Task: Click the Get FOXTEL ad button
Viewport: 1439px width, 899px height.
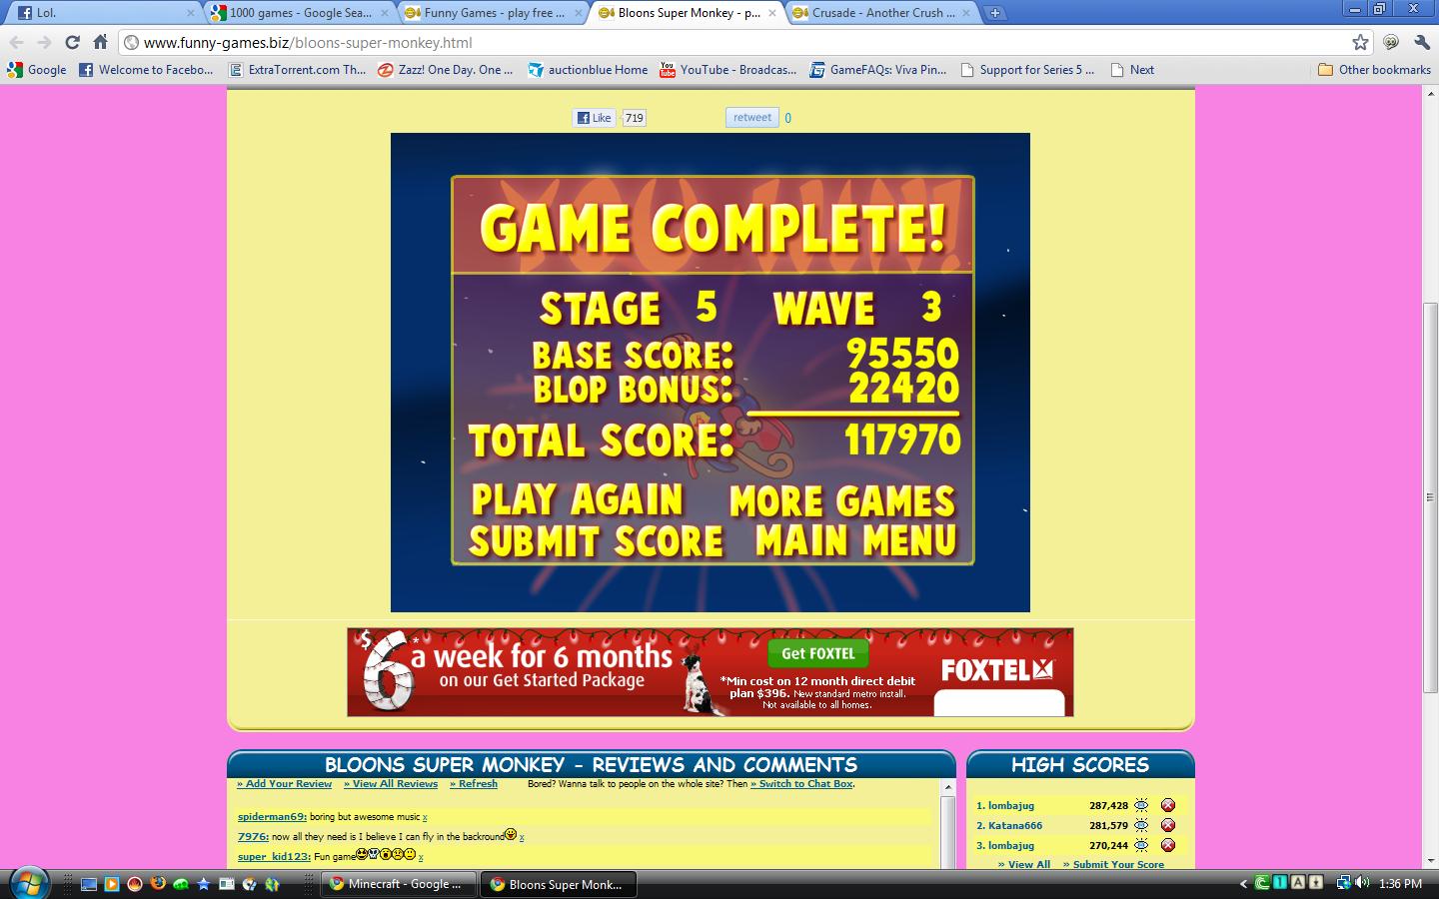Action: [818, 653]
